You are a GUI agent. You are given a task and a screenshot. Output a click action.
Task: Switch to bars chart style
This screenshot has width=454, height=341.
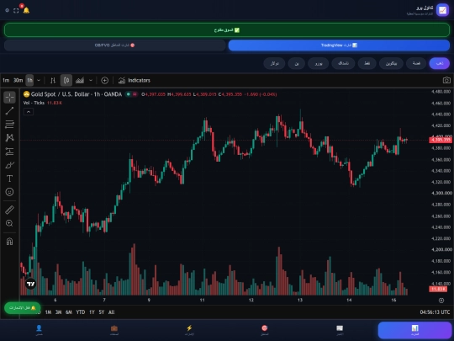click(53, 80)
